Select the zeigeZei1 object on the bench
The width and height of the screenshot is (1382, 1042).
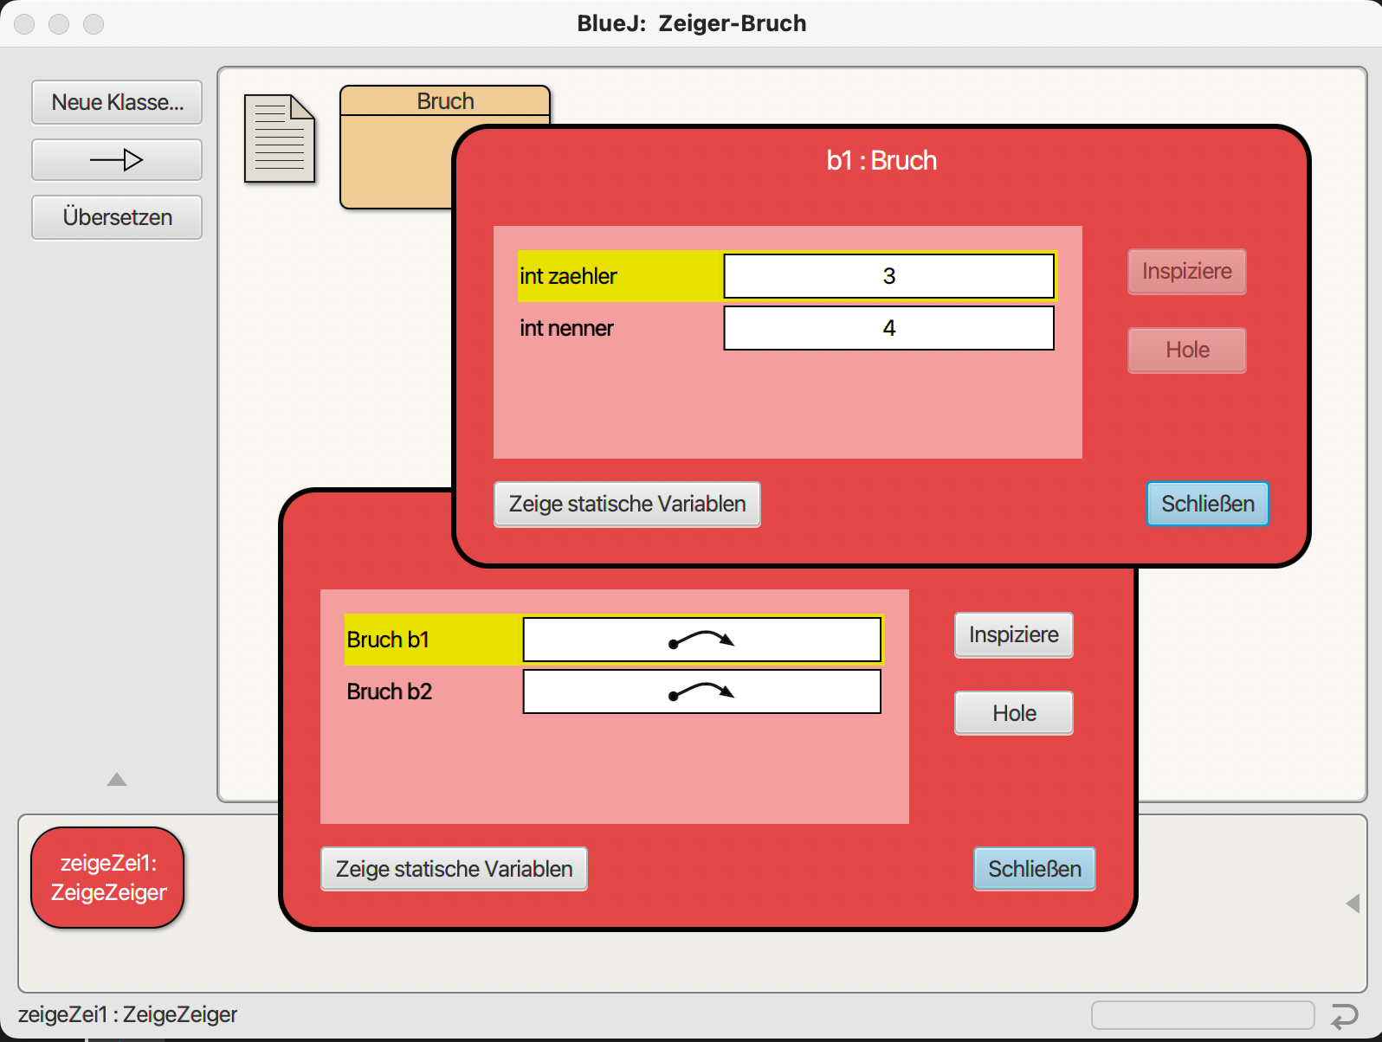pos(108,878)
